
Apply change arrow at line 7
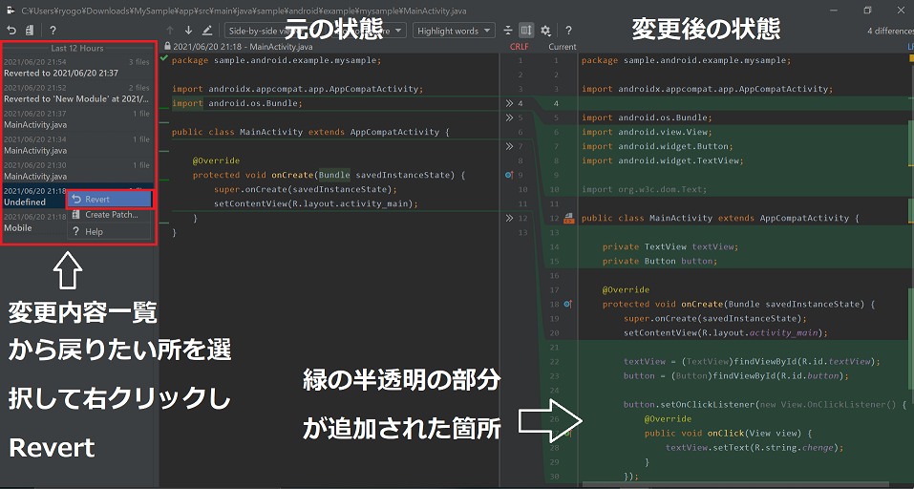click(509, 146)
